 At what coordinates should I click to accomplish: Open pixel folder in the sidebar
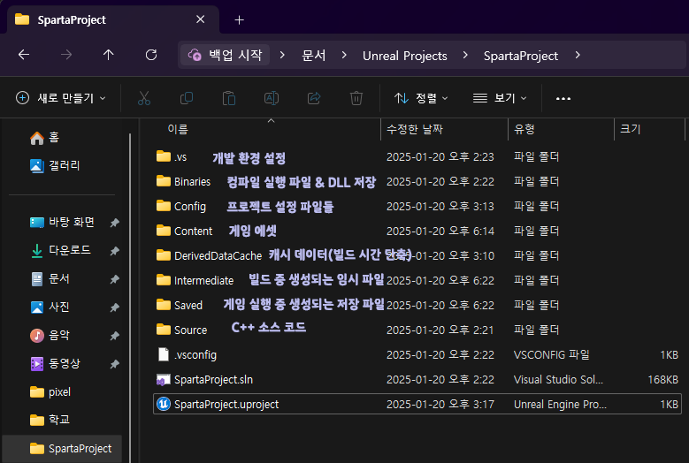pyautogui.click(x=50, y=392)
